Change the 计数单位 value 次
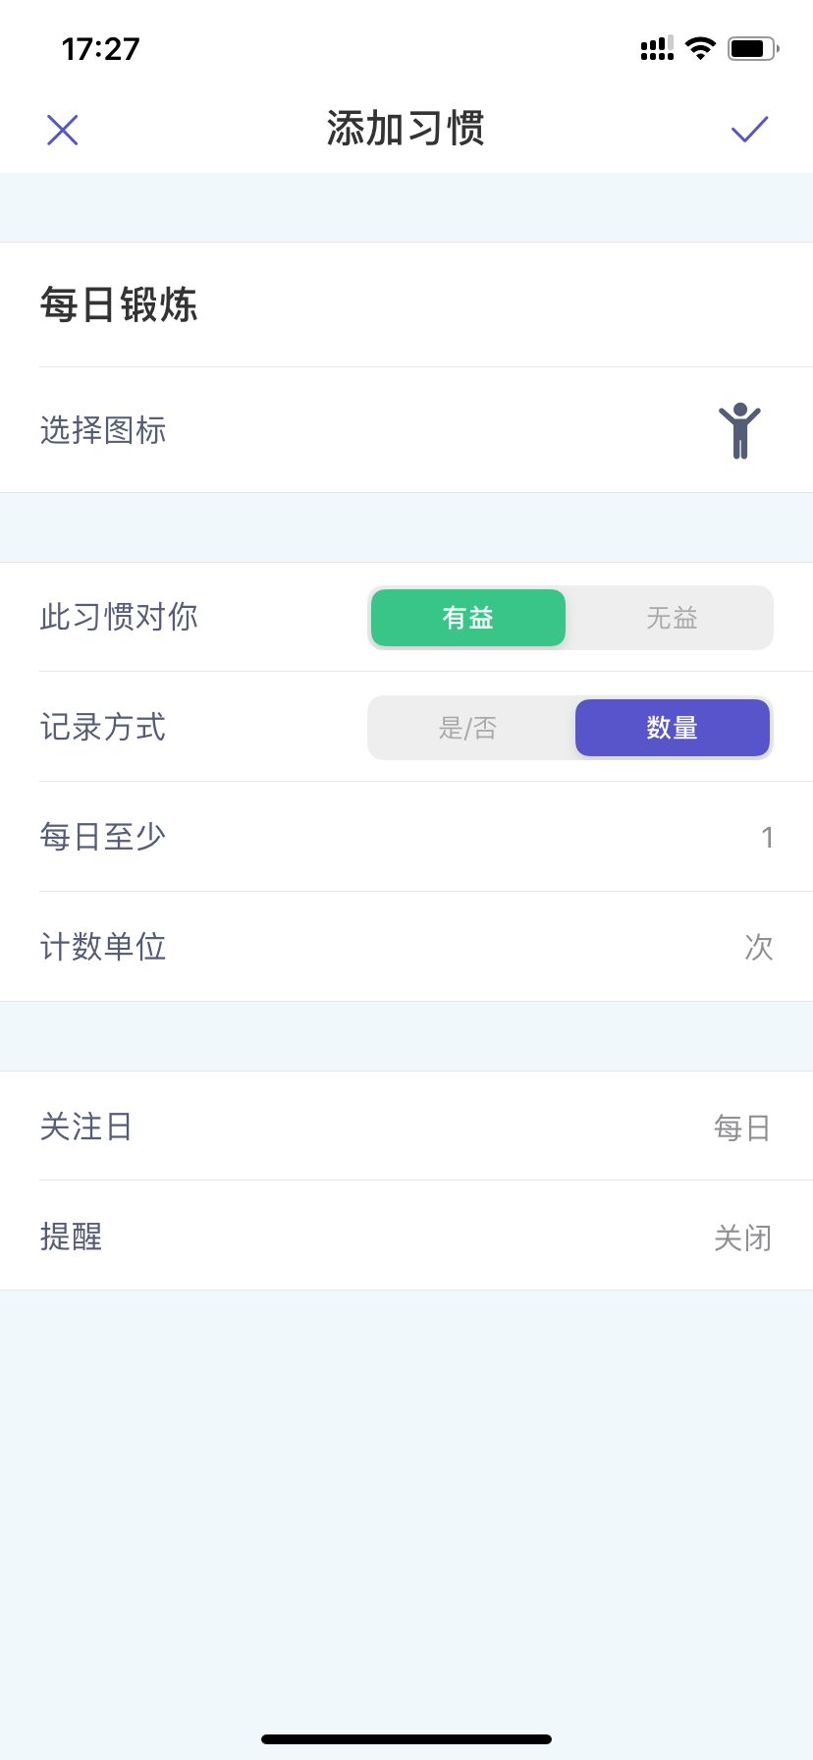813x1760 pixels. (406, 947)
